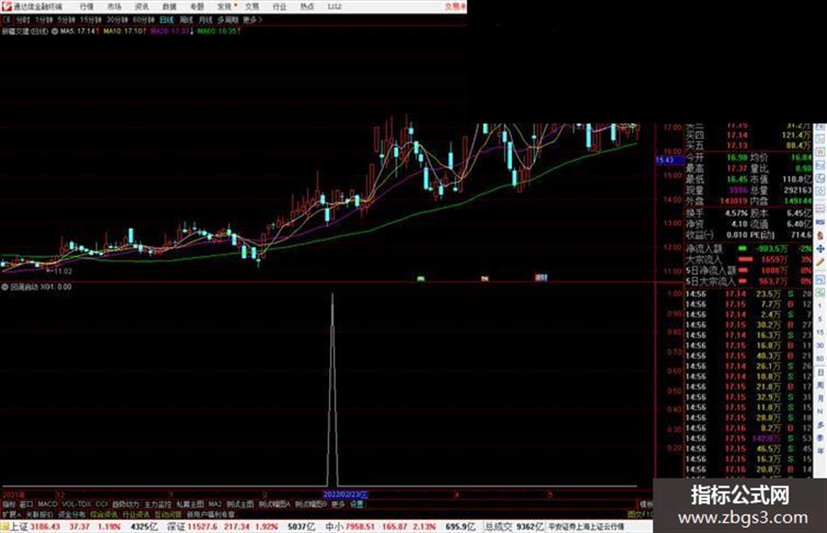827x533 pixels.
Task: Select the CCI indicator tab
Action: (102, 504)
